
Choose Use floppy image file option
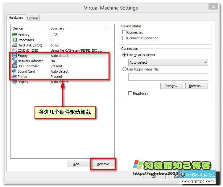pyautogui.click(x=125, y=69)
